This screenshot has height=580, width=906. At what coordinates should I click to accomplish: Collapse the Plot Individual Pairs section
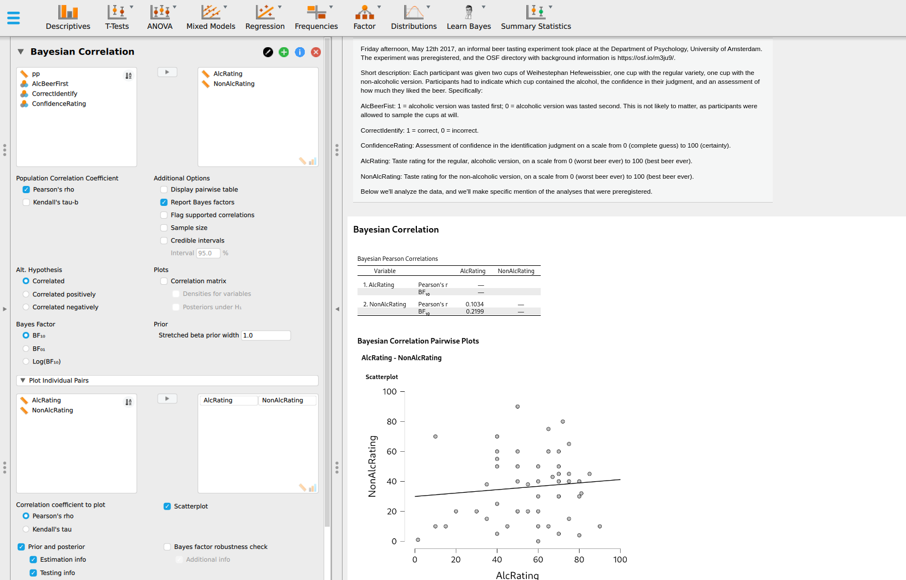click(x=23, y=381)
